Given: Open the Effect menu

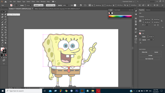Looking at the screenshot, I should click(33, 2).
